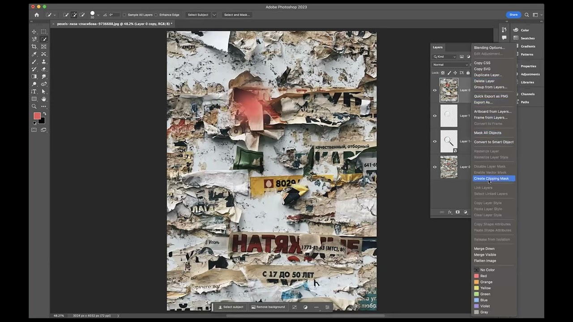Viewport: 573px width, 322px height.
Task: Click Select Subject in options bar
Action: point(198,15)
